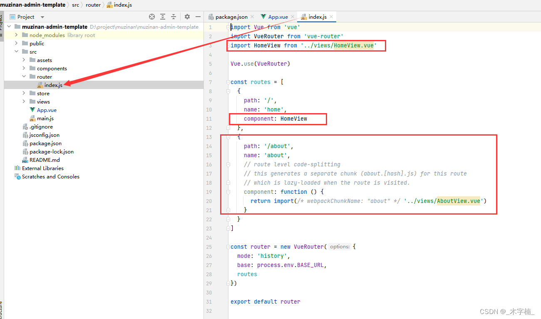Click the Expand All icon in Project panel
This screenshot has height=319, width=541.
163,17
